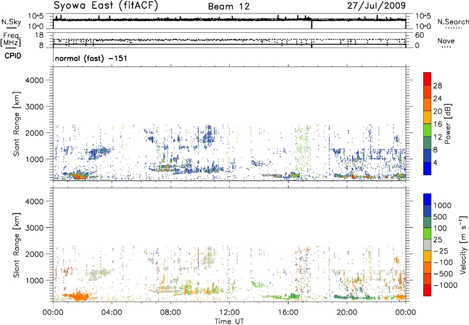Viewport: 469px width, 325px height.
Task: Select the 'CPID' row label
Action: click(13, 56)
